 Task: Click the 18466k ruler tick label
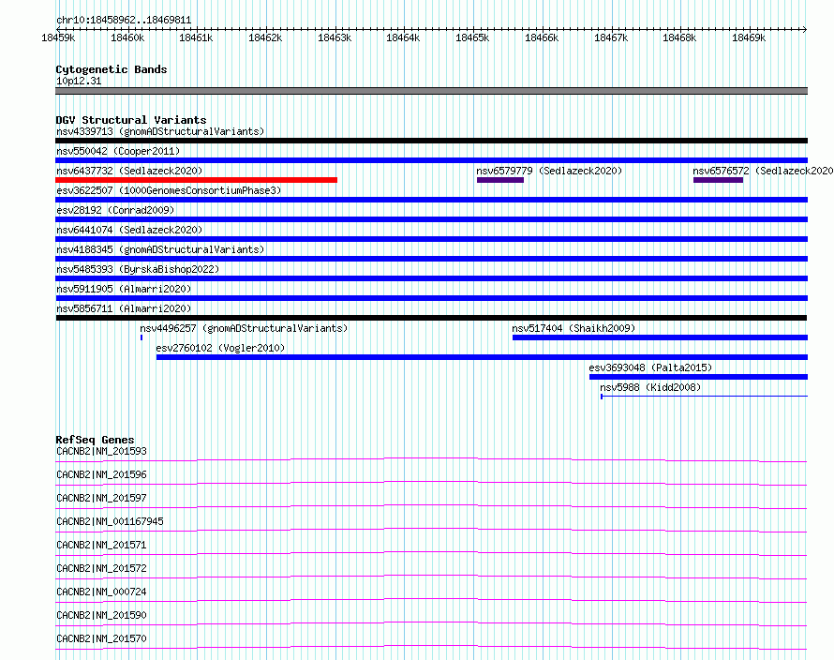tap(542, 37)
